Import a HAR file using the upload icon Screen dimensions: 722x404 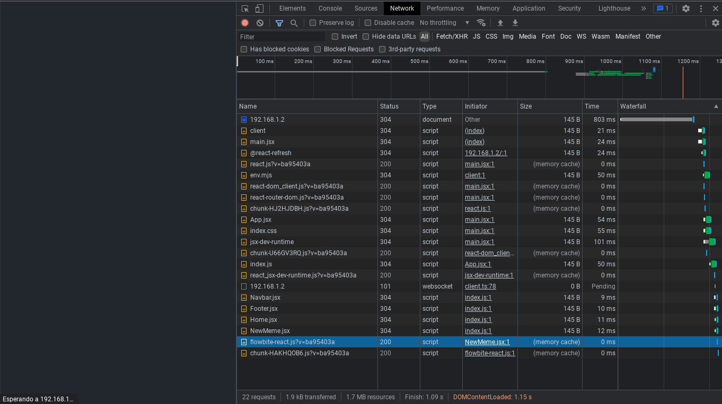[x=500, y=23]
